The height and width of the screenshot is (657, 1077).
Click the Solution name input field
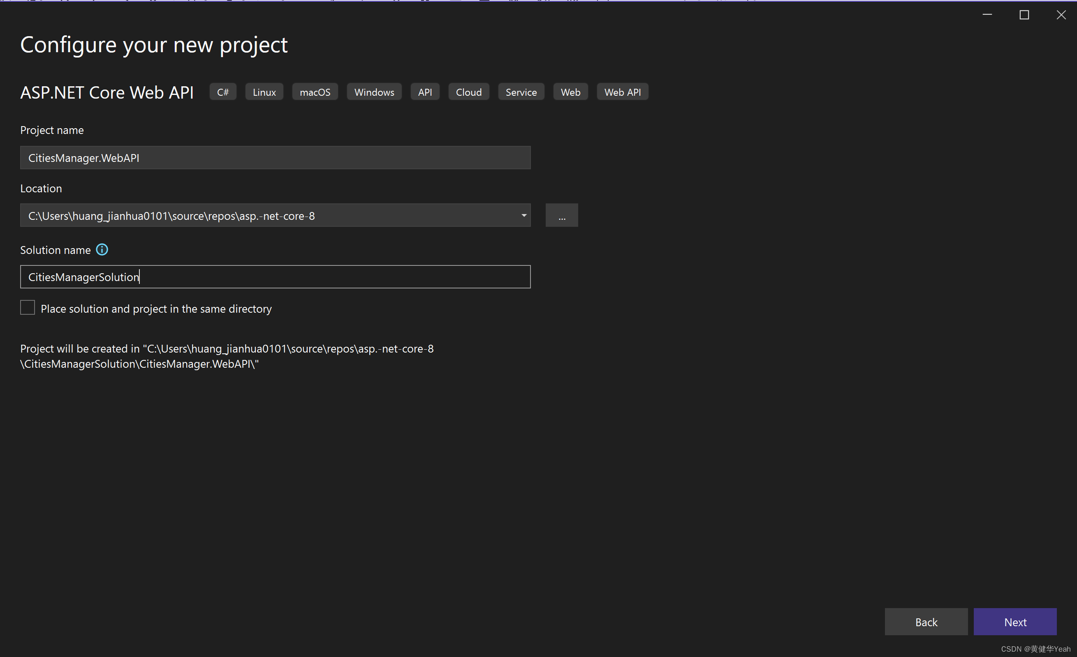pos(276,277)
